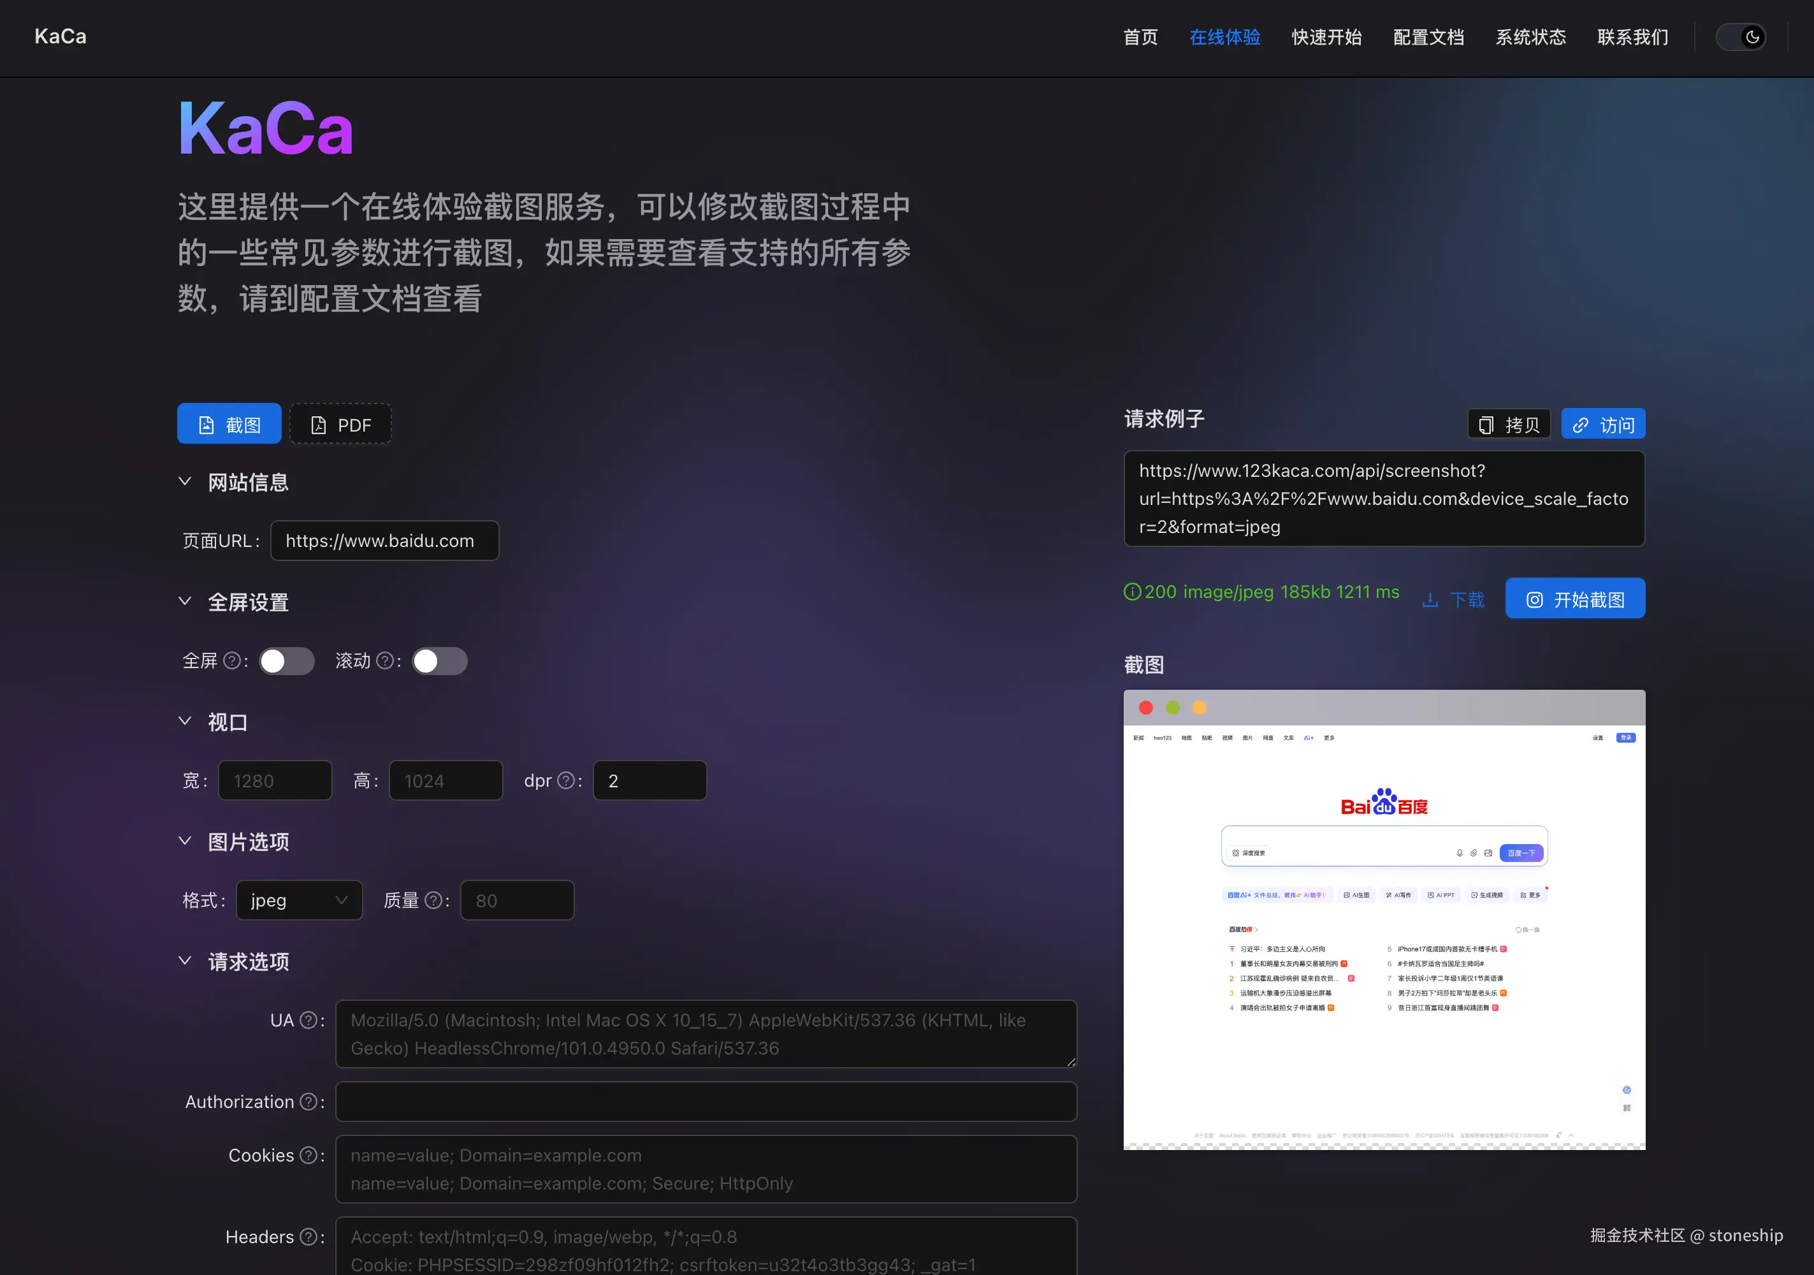
Task: Collapse the 请求选项 section
Action: (185, 961)
